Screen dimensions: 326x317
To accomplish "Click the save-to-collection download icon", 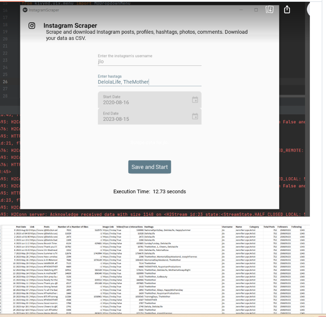I will 269,10.
